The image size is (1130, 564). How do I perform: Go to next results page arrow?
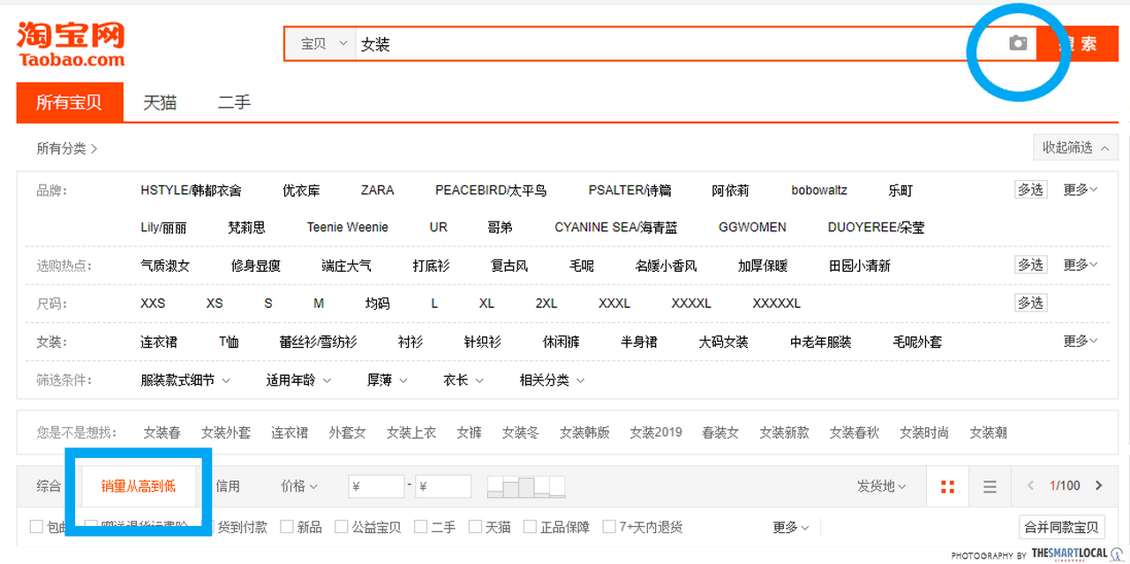point(1099,485)
